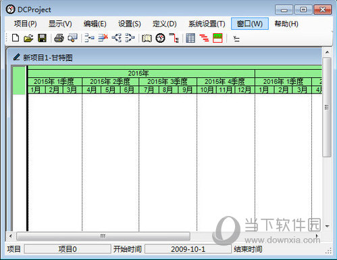The height and width of the screenshot is (260, 337).
Task: Click the horizontal scrollbar thumb
Action: click(103, 236)
